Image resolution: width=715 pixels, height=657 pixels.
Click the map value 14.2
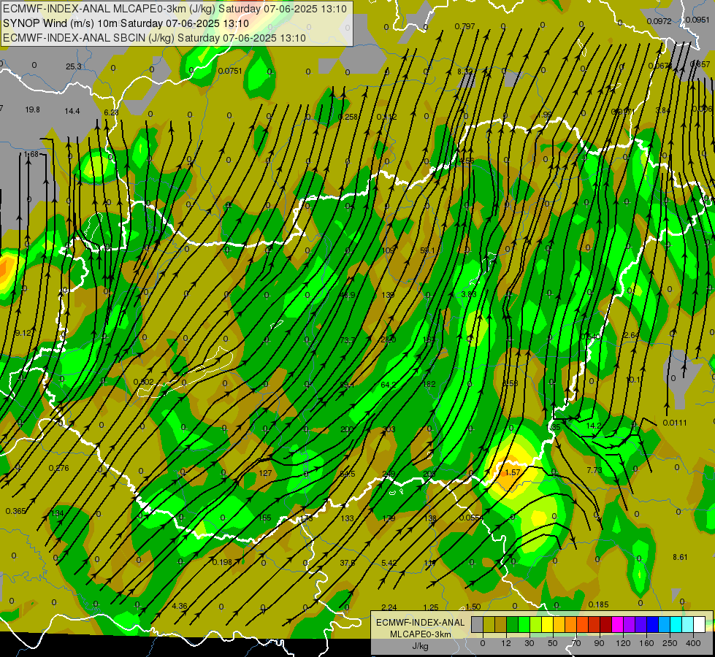[594, 426]
